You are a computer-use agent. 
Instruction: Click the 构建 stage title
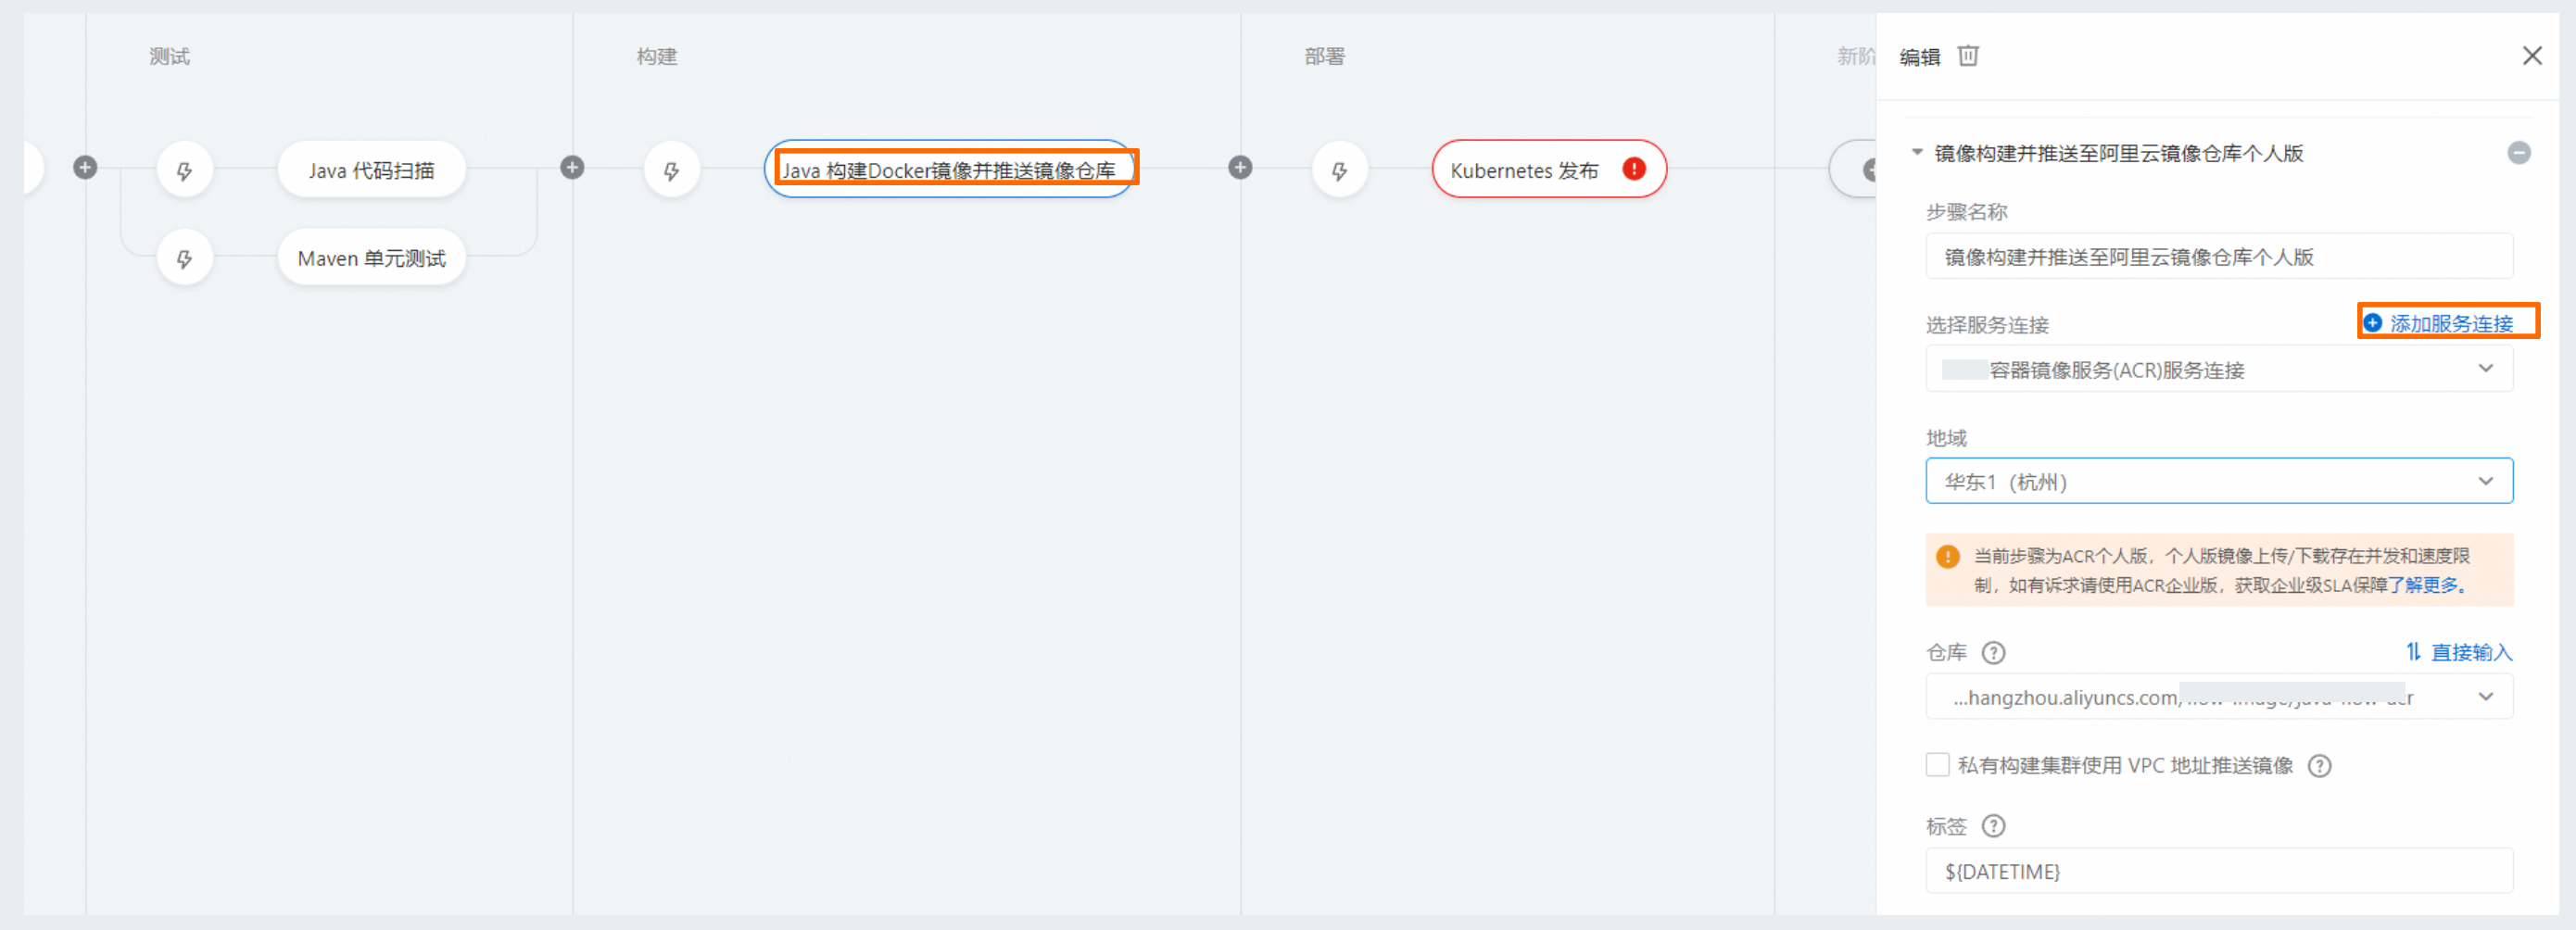coord(657,56)
